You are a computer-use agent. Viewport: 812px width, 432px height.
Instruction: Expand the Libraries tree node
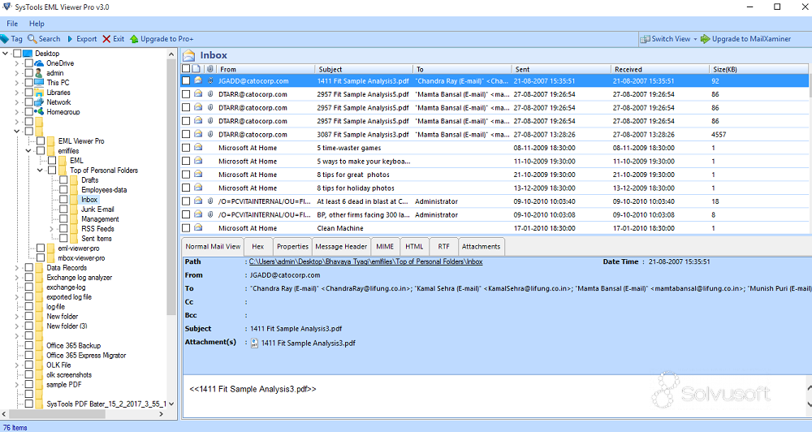(x=16, y=93)
